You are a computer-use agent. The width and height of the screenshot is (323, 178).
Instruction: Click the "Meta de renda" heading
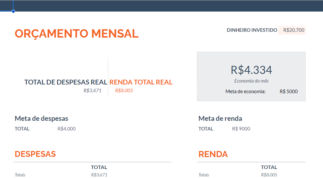[x=220, y=119]
